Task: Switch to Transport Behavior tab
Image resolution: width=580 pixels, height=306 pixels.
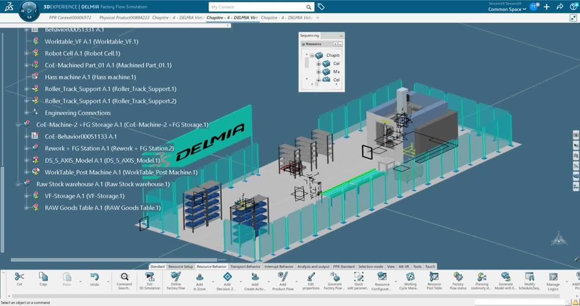Action: pos(245,266)
